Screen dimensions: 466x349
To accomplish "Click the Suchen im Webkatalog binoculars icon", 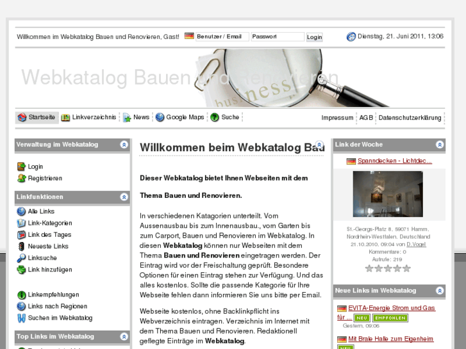I will click(21, 318).
